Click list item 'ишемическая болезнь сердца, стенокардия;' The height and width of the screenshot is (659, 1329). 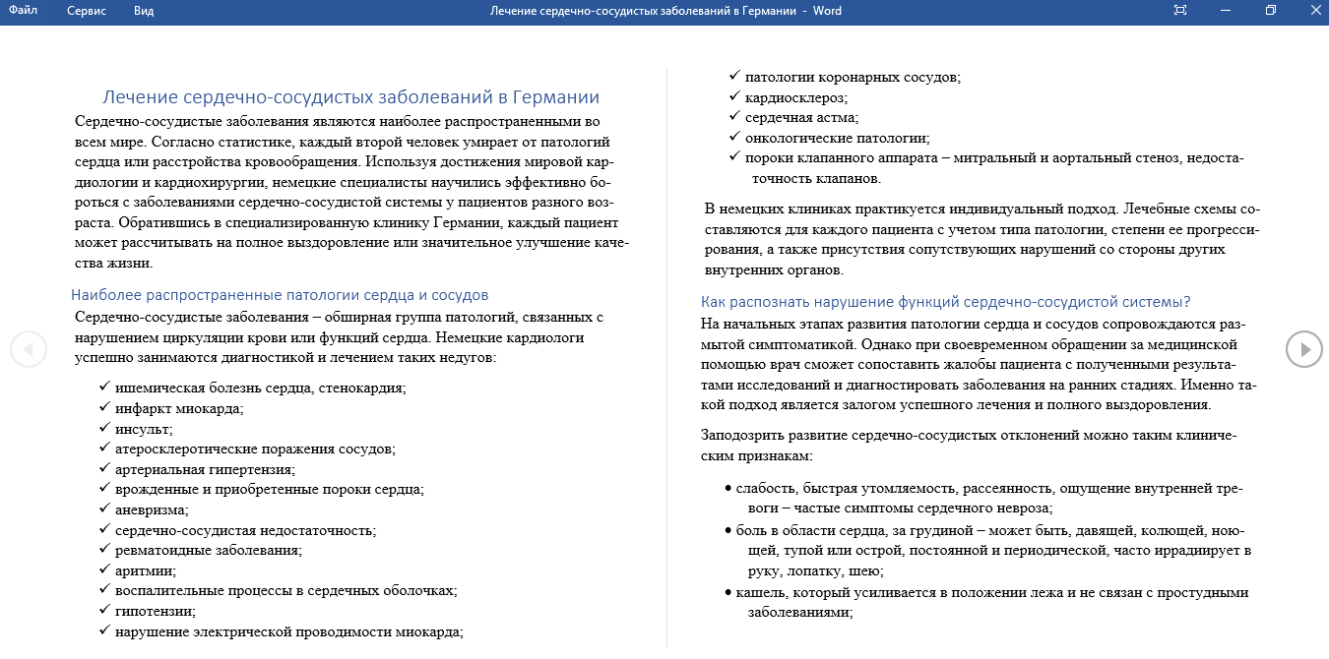[x=260, y=388]
